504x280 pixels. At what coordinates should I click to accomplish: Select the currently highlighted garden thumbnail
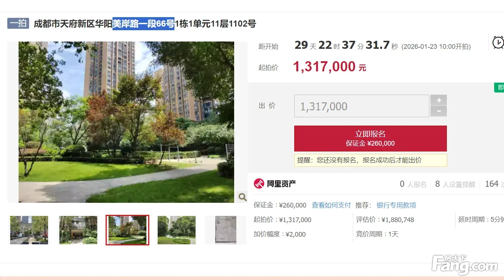127,230
